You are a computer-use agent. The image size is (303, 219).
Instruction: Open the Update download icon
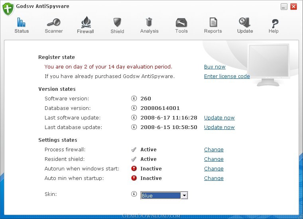245,22
